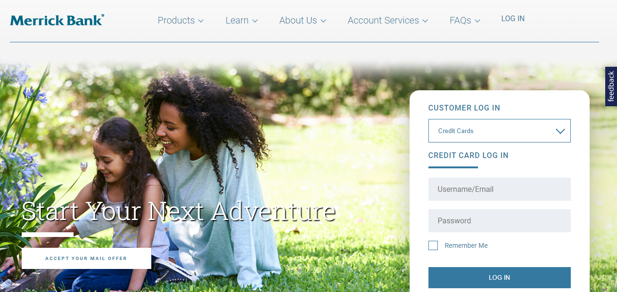
Task: Expand the Products menu
Action: pyautogui.click(x=181, y=20)
